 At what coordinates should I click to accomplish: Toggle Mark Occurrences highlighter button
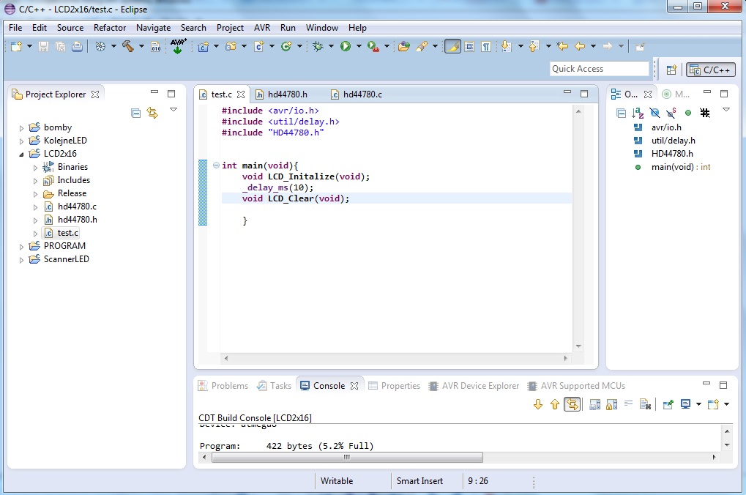point(452,46)
